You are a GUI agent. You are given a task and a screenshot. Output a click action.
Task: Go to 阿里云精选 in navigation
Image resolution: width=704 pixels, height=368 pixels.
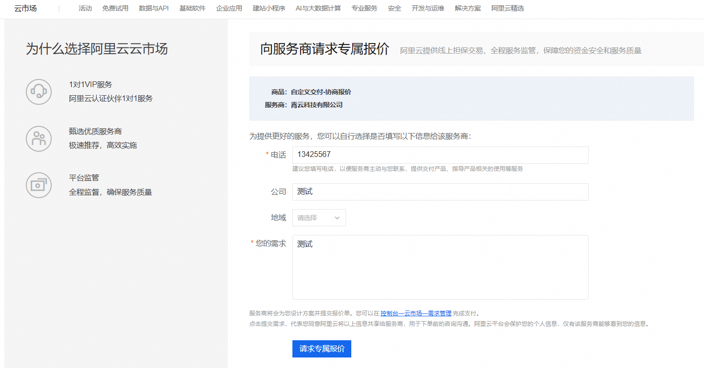[508, 8]
